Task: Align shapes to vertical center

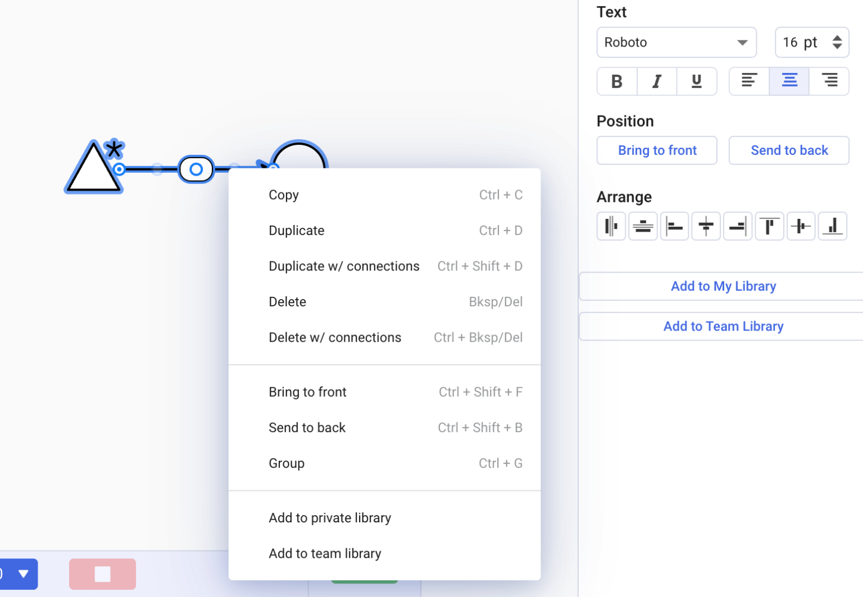Action: pyautogui.click(x=706, y=226)
